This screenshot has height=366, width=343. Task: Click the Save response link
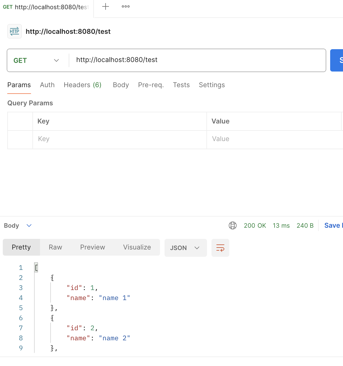(x=333, y=225)
